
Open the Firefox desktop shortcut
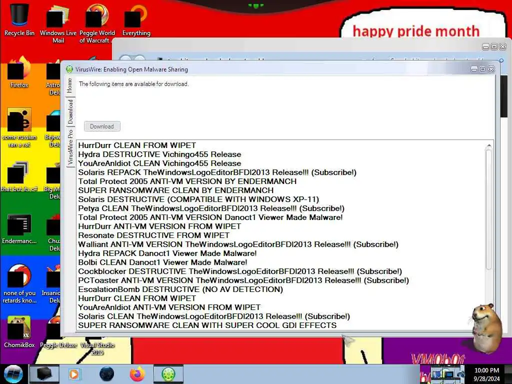[19, 72]
